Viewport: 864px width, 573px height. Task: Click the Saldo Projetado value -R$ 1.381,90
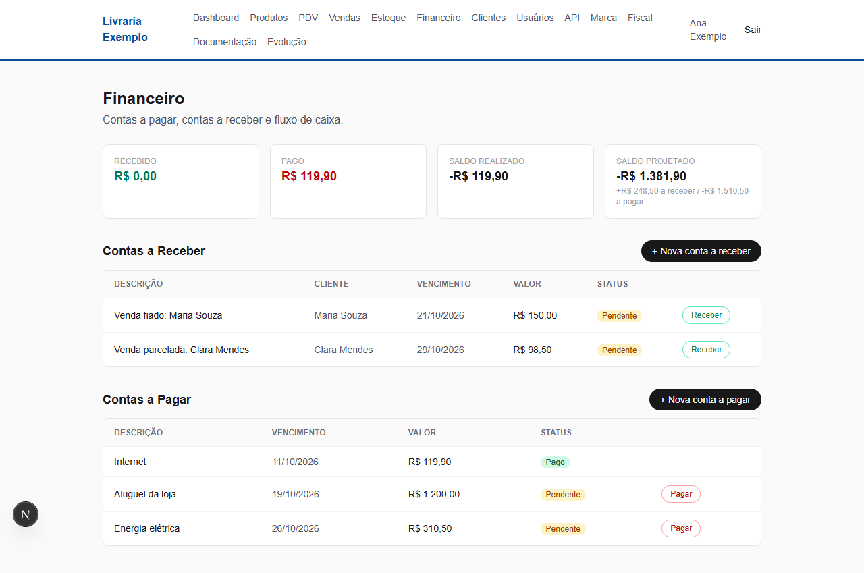click(x=651, y=176)
